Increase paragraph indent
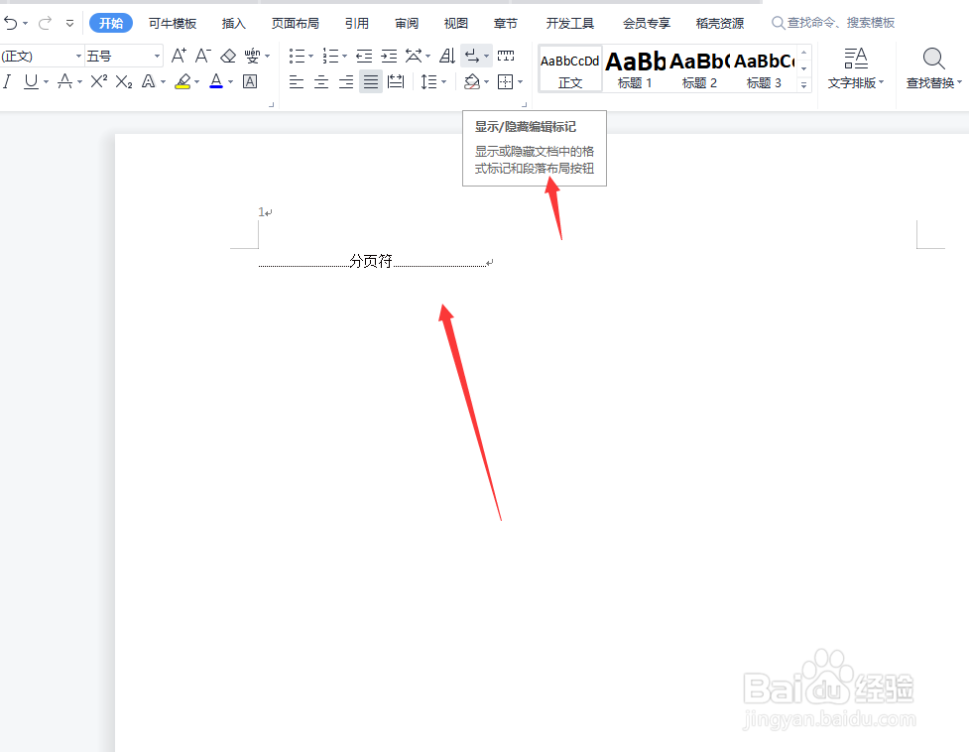Image resolution: width=969 pixels, height=752 pixels. (x=389, y=57)
